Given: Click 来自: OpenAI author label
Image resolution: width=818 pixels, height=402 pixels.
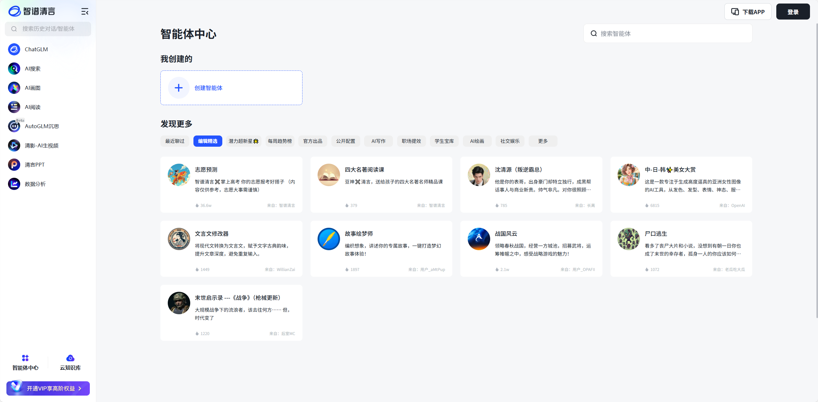Looking at the screenshot, I should (x=732, y=205).
